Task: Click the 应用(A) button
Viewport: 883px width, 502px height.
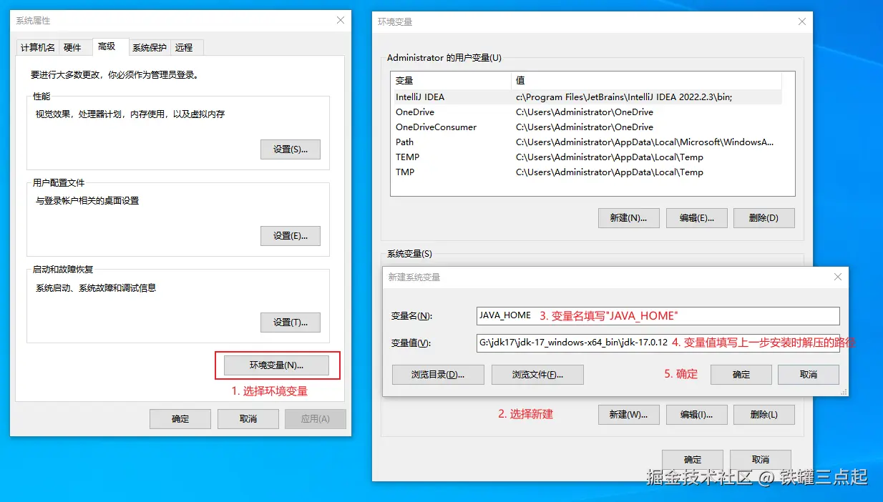Action: (x=315, y=418)
